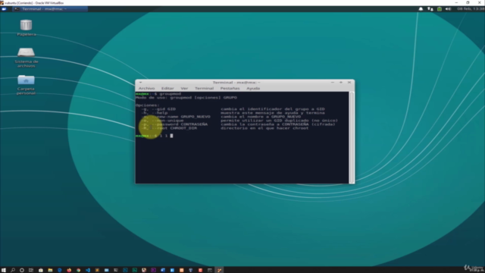Open the Editar menu in the terminal
Viewport: 485px width, 273px height.
coord(167,88)
